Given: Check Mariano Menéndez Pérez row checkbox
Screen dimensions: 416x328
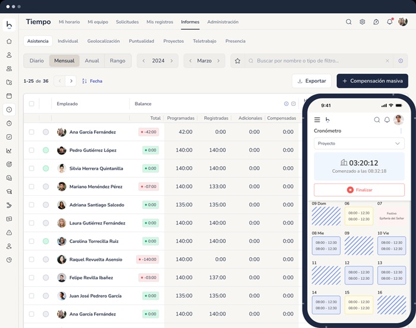Looking at the screenshot, I should [x=31, y=186].
